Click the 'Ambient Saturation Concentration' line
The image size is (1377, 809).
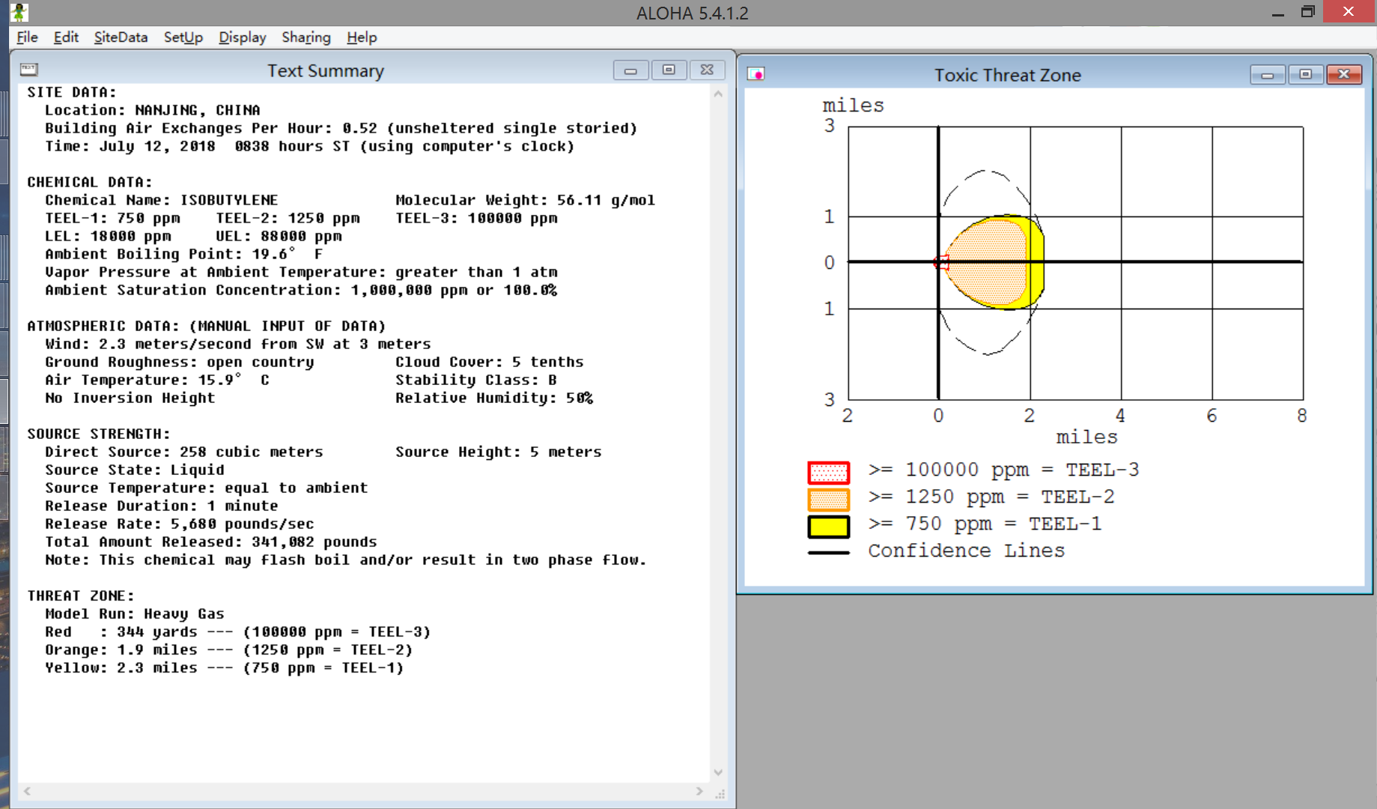click(301, 290)
